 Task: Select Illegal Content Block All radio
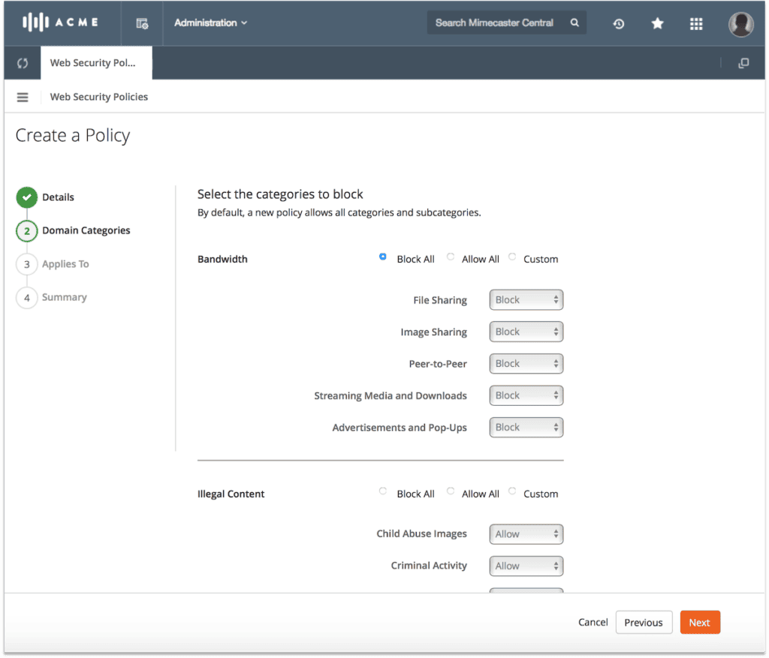pyautogui.click(x=382, y=491)
